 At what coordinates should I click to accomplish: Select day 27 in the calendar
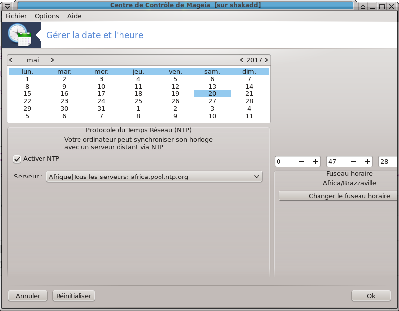click(212, 101)
